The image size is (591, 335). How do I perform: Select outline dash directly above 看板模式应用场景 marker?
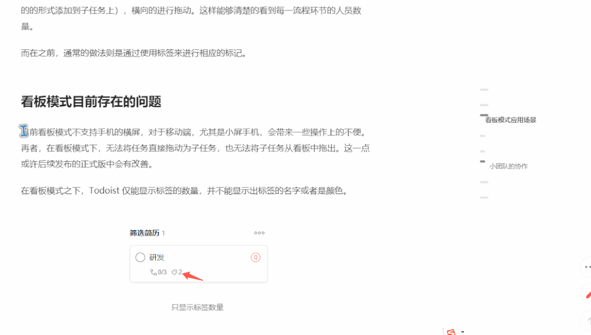coord(484,105)
